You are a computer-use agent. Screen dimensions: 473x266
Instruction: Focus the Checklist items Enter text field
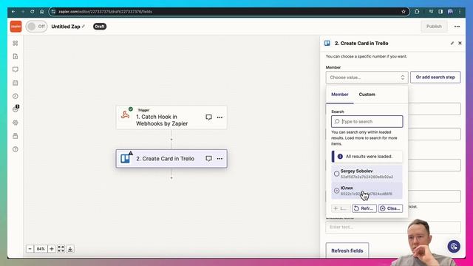tap(393, 227)
